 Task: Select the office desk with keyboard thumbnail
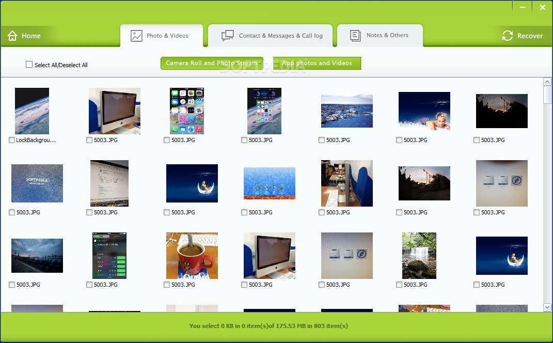point(346,183)
